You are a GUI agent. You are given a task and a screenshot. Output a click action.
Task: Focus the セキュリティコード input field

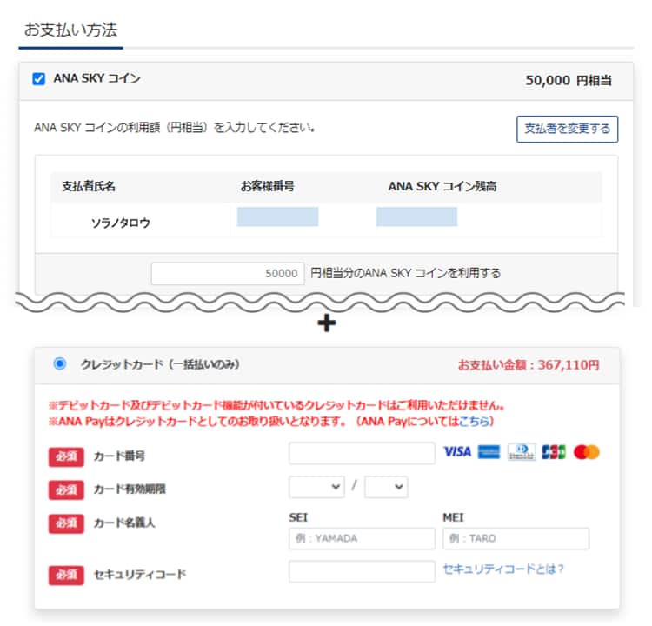362,571
